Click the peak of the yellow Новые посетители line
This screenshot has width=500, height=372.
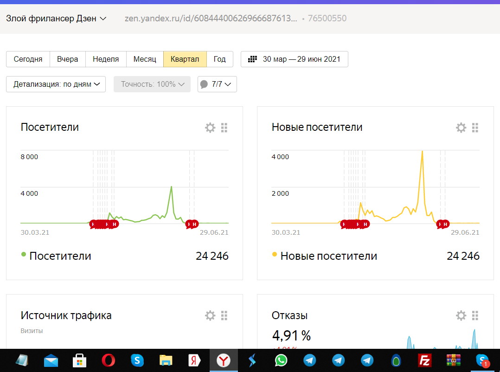[422, 152]
